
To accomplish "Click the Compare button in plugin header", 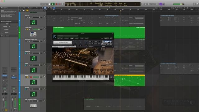I will coord(66,38).
